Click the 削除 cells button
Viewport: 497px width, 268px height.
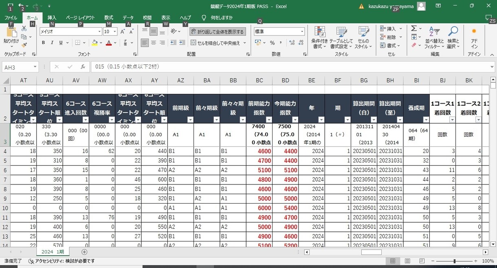coord(391,37)
